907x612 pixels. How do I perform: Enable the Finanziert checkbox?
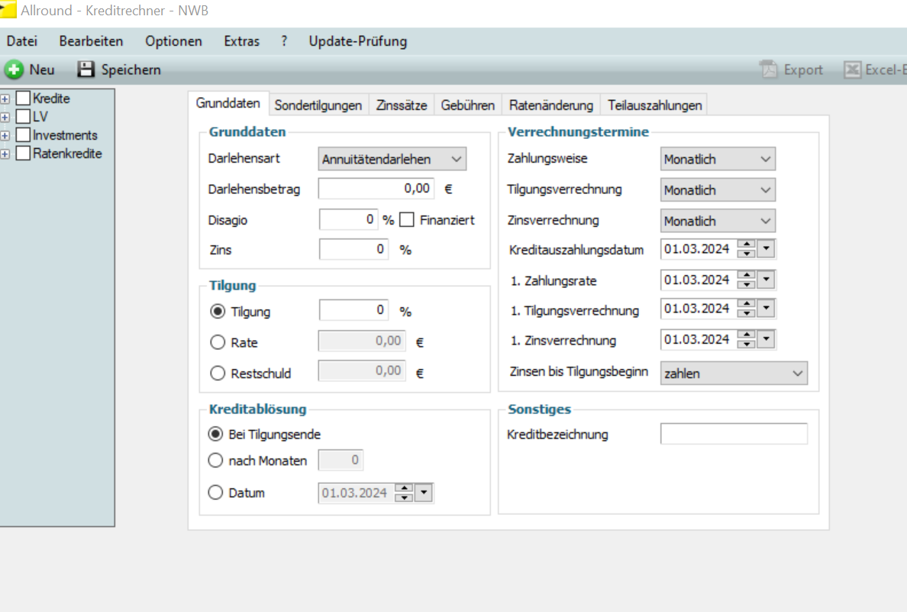pos(407,220)
